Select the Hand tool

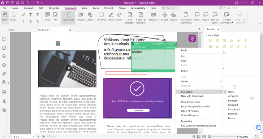pyautogui.click(x=5, y=17)
